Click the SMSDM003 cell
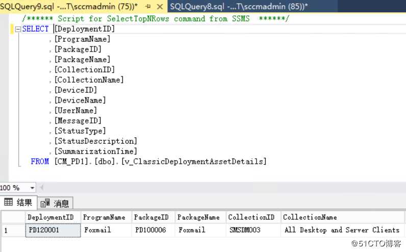 point(253,230)
